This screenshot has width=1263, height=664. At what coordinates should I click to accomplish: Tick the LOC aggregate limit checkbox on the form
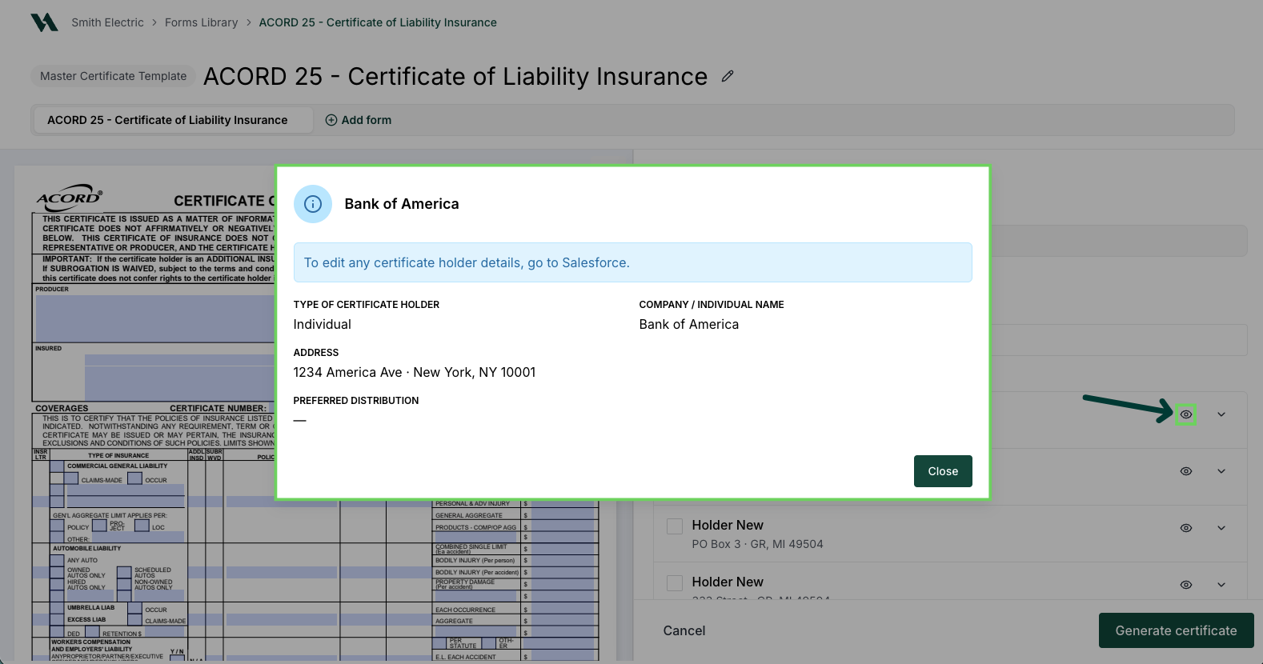coord(142,526)
